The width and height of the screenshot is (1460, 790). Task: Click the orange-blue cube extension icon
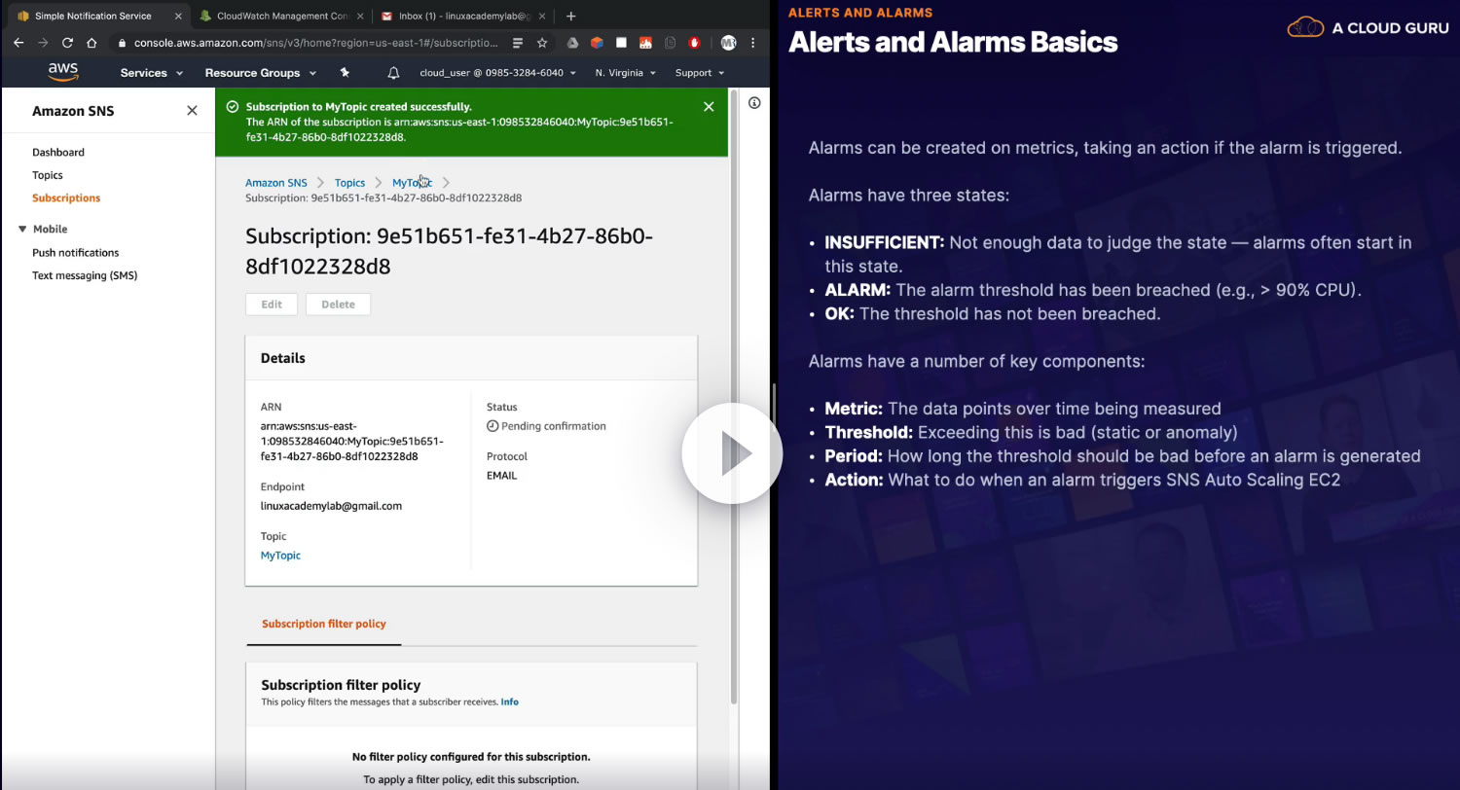point(597,43)
